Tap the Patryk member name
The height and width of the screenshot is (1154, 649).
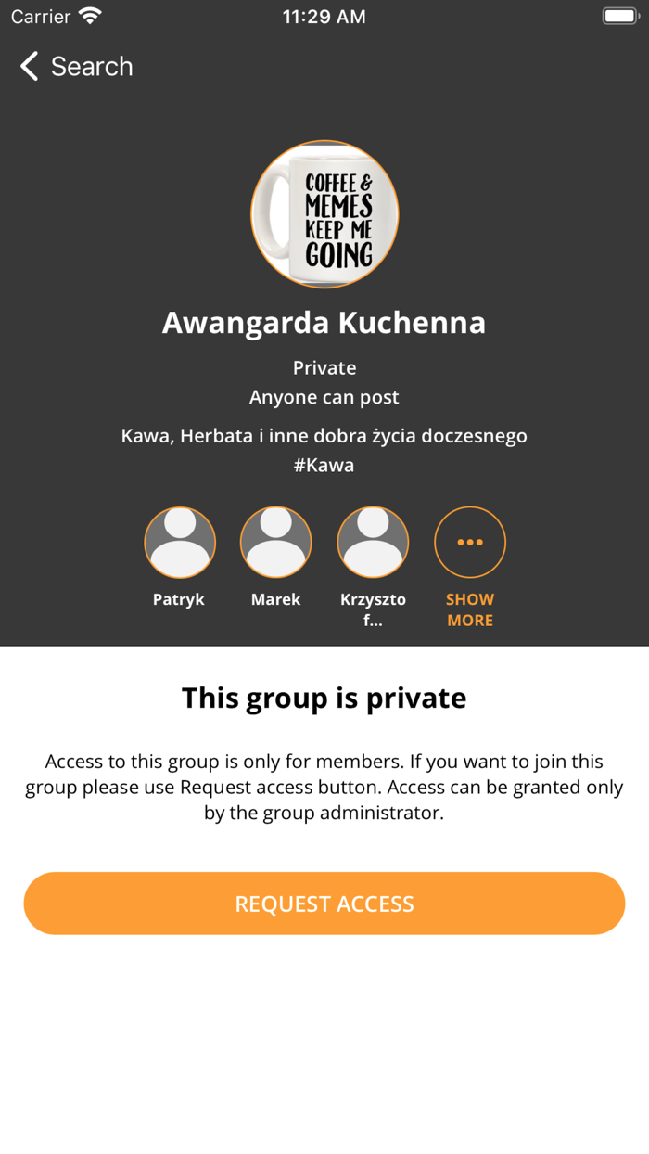[x=179, y=599]
